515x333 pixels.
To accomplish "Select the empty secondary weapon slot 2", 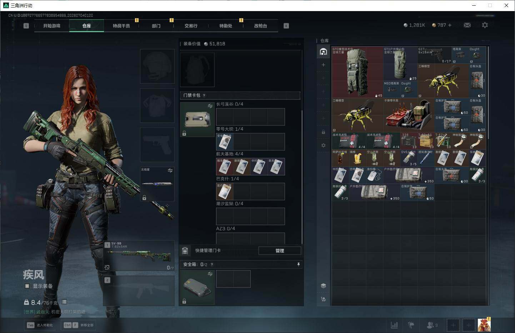I will tap(139, 291).
